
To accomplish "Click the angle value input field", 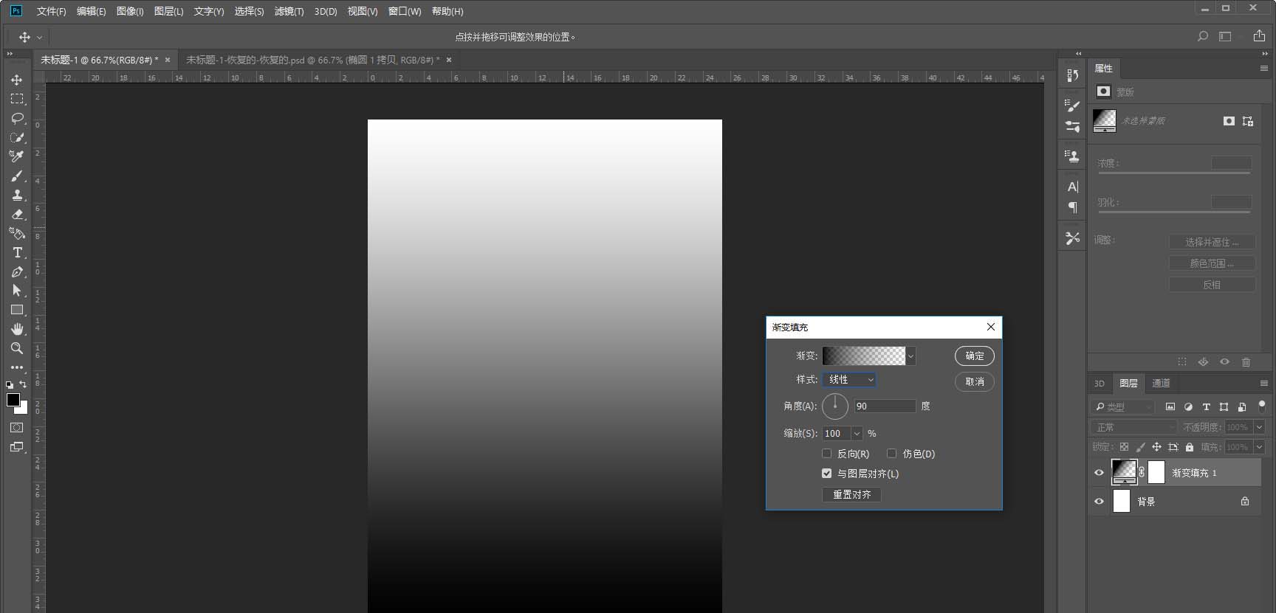I will click(885, 406).
